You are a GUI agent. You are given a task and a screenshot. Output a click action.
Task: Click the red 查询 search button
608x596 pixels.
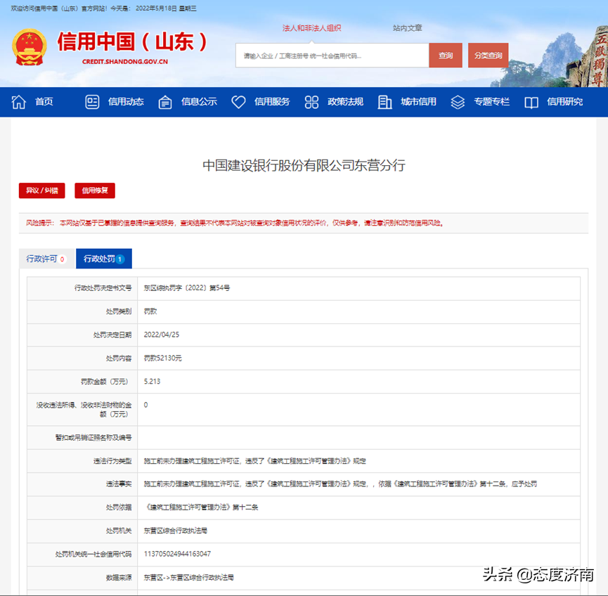tap(446, 54)
